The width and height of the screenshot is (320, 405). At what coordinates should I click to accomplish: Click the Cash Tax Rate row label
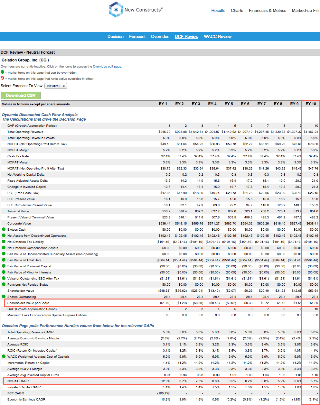point(18,156)
